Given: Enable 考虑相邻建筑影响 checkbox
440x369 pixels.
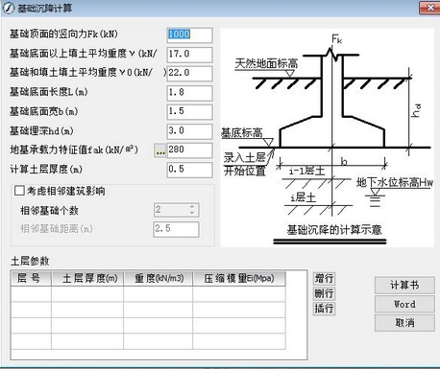Looking at the screenshot, I should click(19, 191).
